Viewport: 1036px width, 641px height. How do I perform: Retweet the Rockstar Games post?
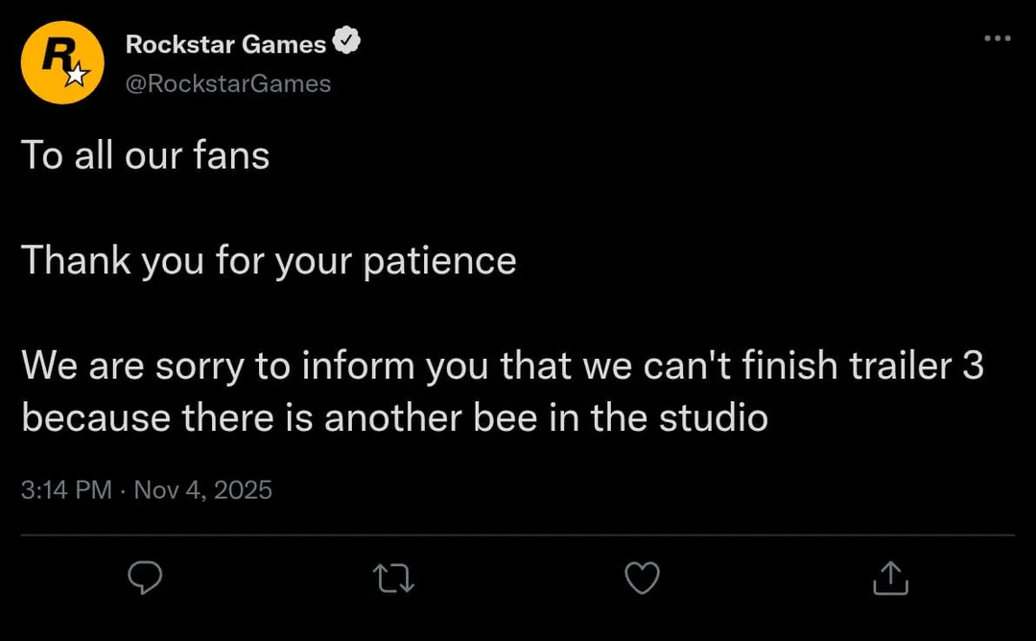pyautogui.click(x=394, y=578)
